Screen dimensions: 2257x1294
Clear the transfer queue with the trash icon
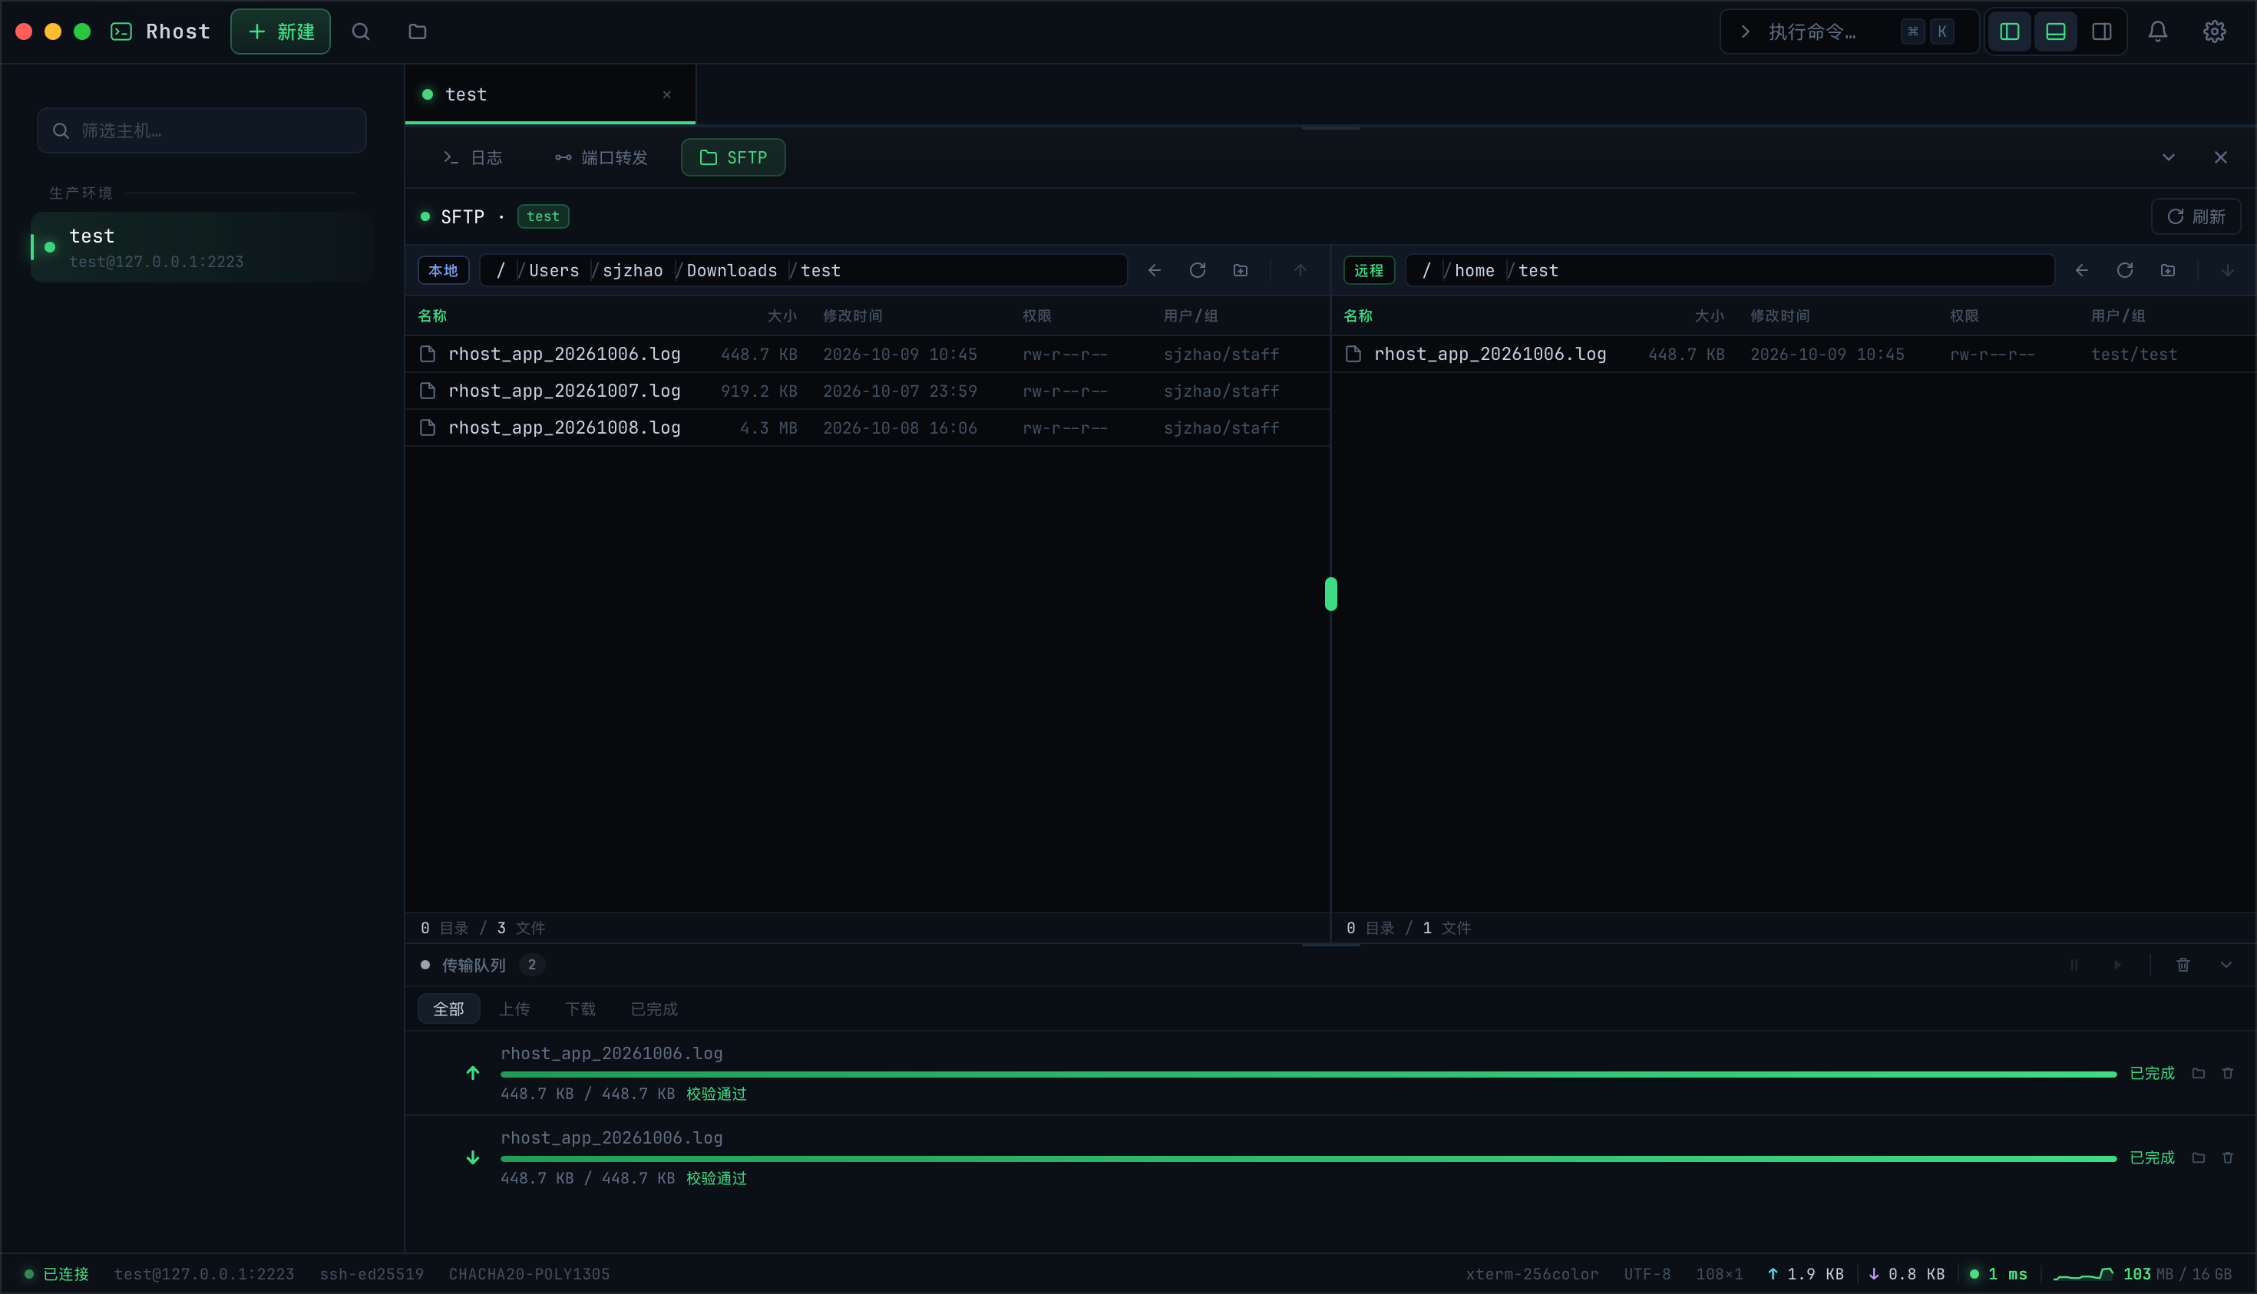[x=2183, y=964]
